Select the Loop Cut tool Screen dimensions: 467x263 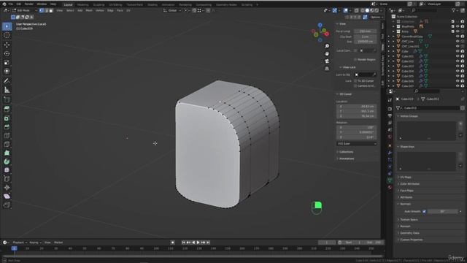pyautogui.click(x=7, y=136)
